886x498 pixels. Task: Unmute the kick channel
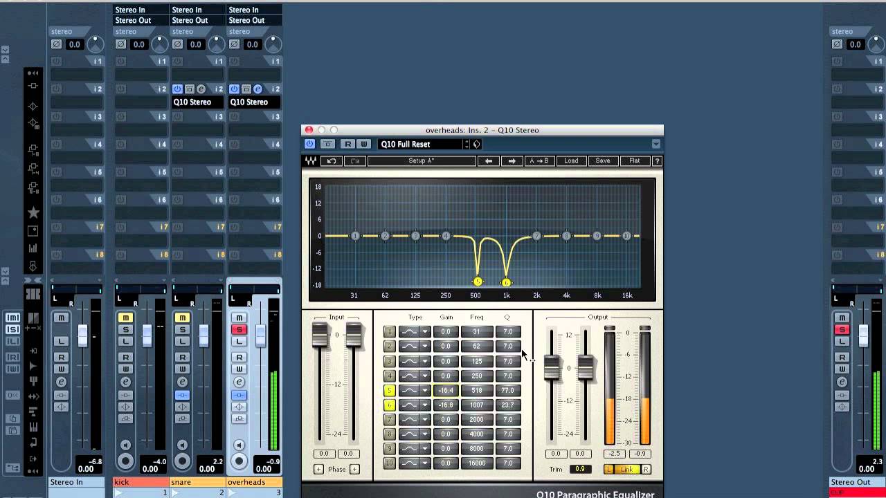(125, 317)
